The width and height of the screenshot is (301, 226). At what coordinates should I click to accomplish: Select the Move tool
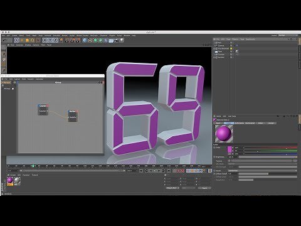pyautogui.click(x=22, y=40)
